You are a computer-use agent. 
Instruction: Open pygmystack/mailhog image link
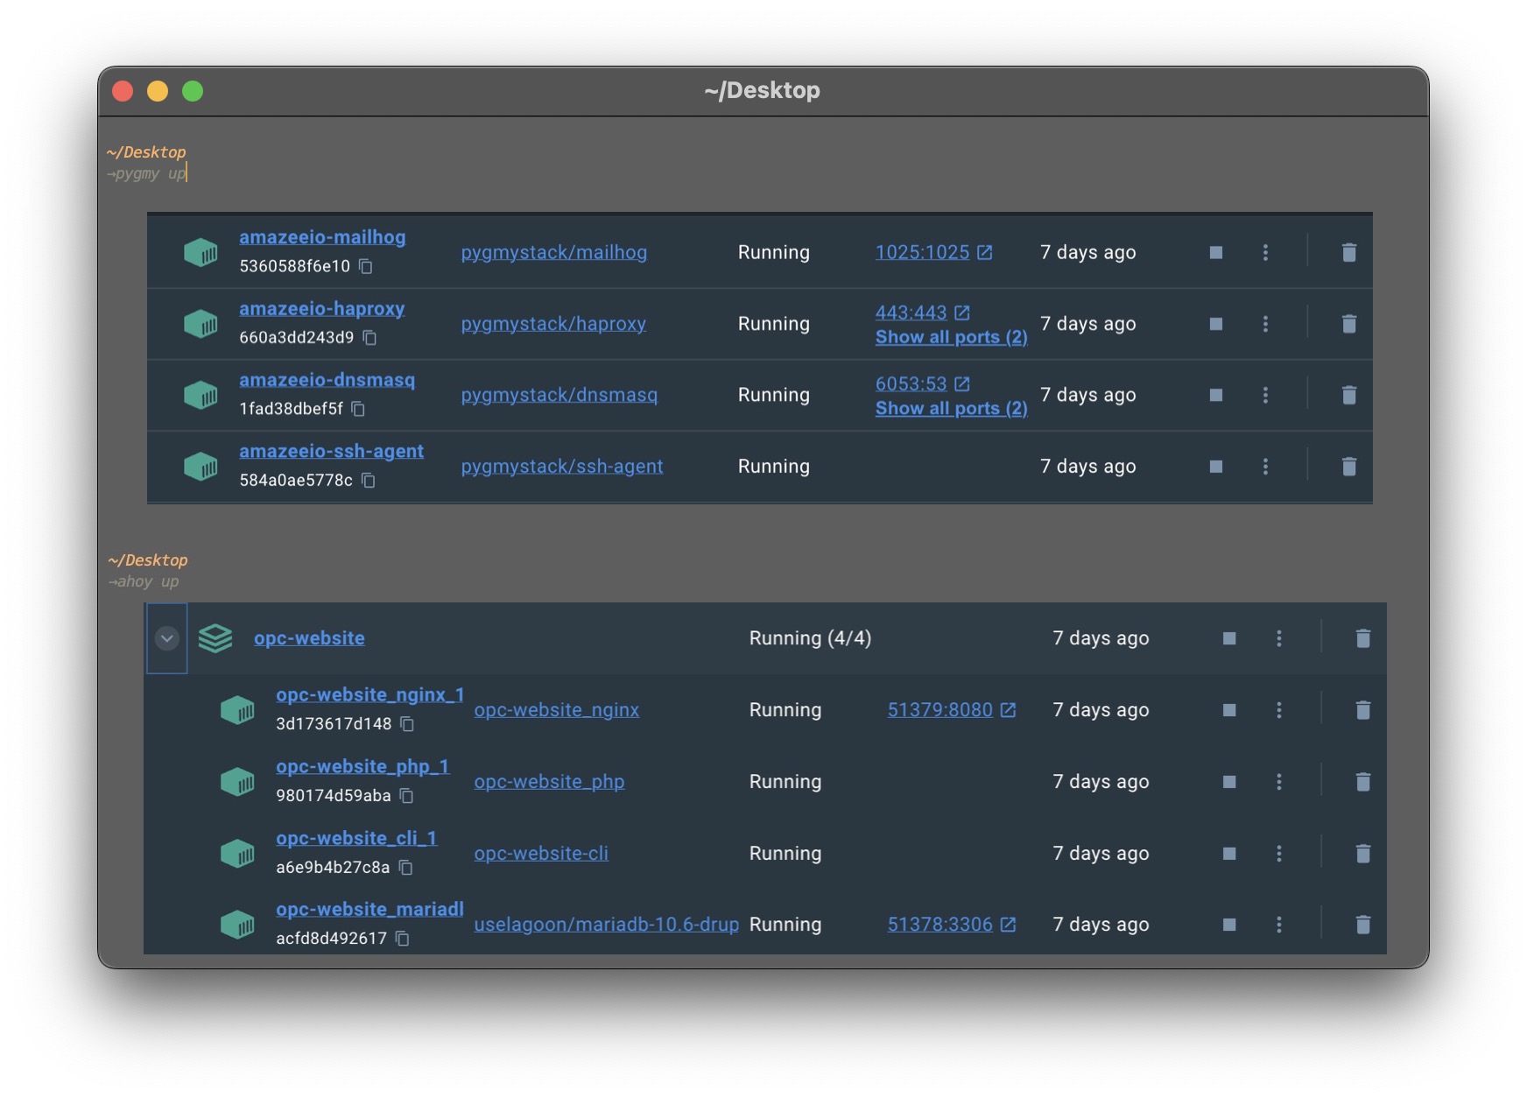pyautogui.click(x=554, y=252)
